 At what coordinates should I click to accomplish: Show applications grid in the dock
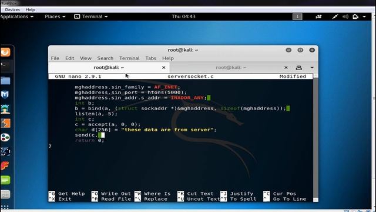[x=5, y=207]
